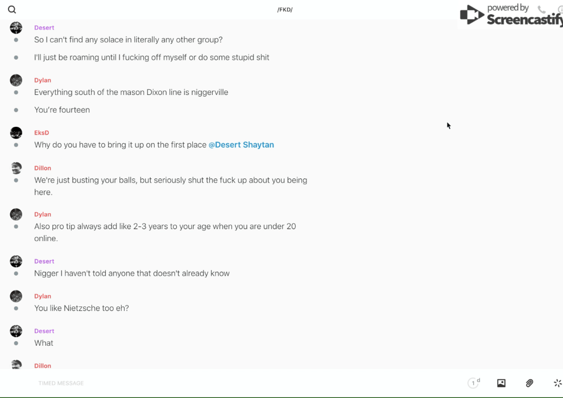Start a call with the phone icon

541,10
